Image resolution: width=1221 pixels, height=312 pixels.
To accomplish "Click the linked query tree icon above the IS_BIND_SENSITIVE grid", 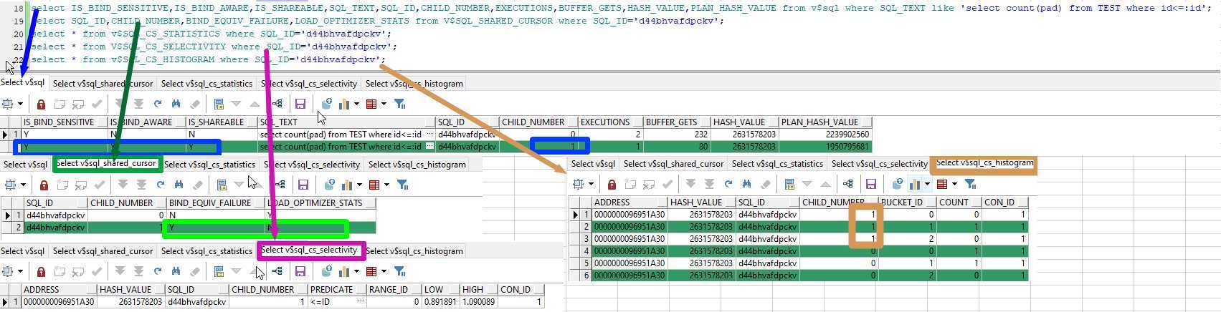I will click(x=277, y=104).
